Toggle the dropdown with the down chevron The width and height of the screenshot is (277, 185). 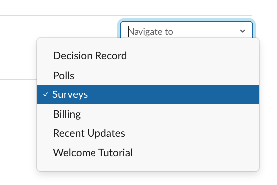(x=243, y=31)
